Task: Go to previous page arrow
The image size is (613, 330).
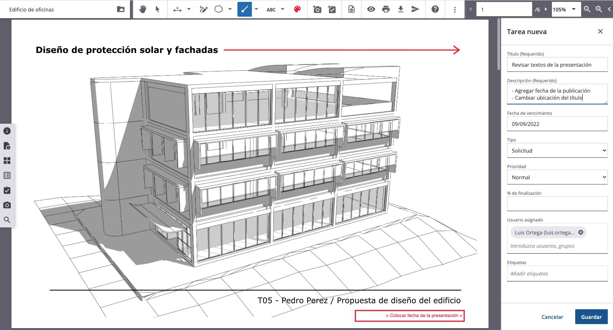Action: point(470,9)
